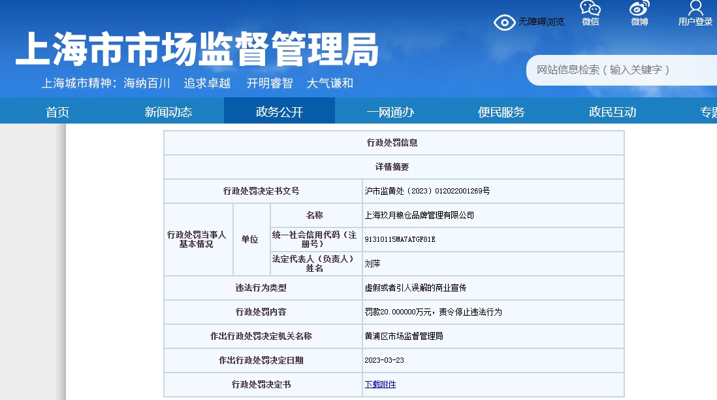Select the 政务公开 menu item
Viewport: 717px width, 400px height.
[x=279, y=112]
